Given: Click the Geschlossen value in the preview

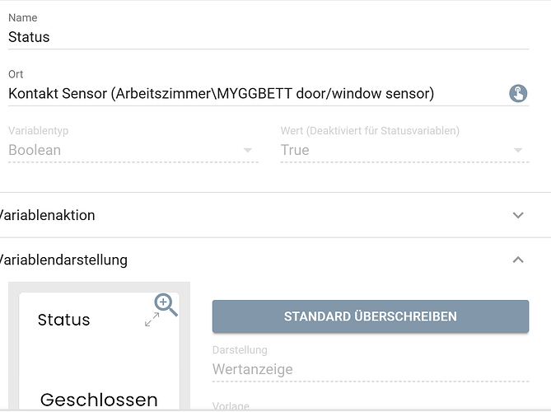Looking at the screenshot, I should click(x=99, y=400).
